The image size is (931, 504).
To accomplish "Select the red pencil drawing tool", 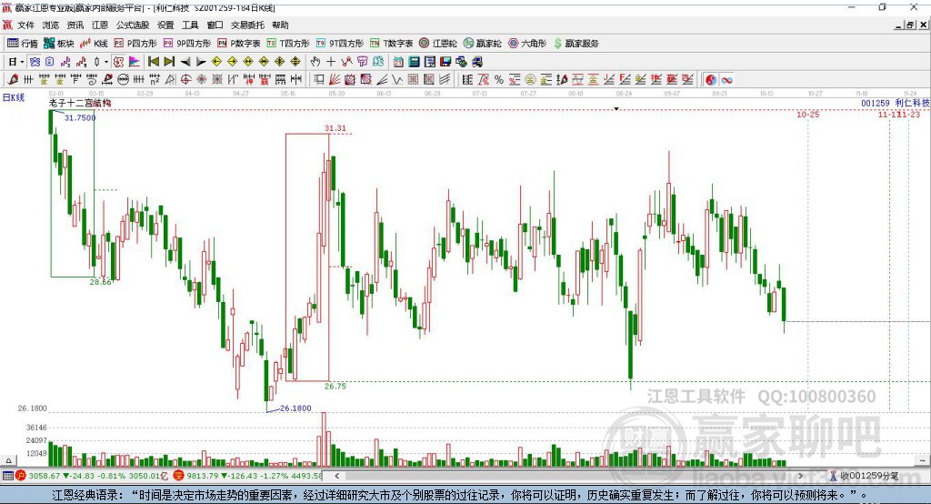I will tap(13, 80).
